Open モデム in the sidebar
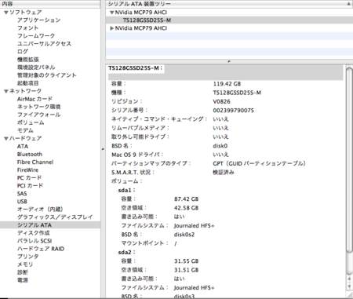353x299 pixels. pos(25,130)
